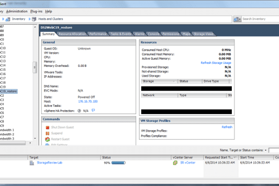Viewport: 279px width, 186px height.
Task: Click the inventory tree scroll up arrow
Action: point(35,27)
